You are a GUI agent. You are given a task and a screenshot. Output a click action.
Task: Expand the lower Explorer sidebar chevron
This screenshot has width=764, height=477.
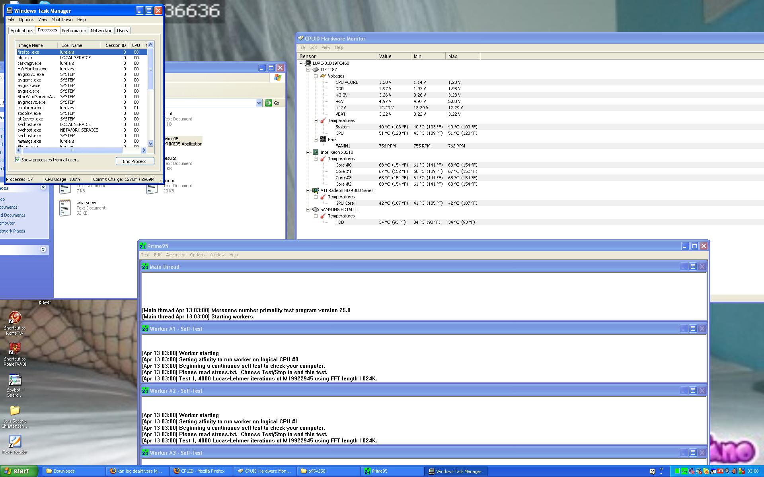[x=43, y=250]
